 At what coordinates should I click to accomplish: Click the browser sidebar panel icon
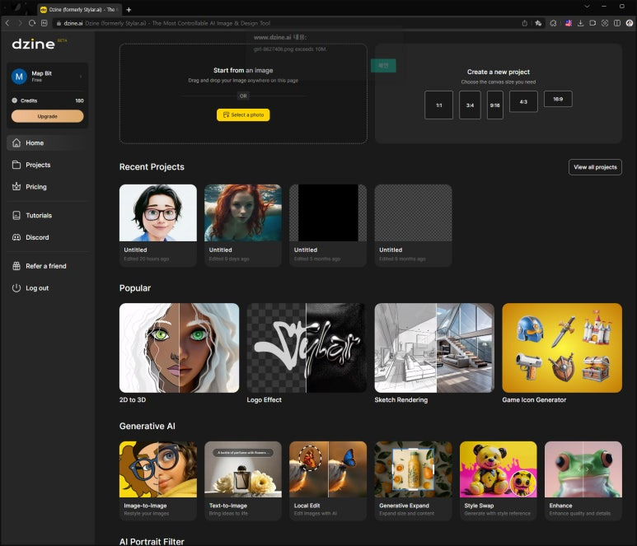click(617, 23)
